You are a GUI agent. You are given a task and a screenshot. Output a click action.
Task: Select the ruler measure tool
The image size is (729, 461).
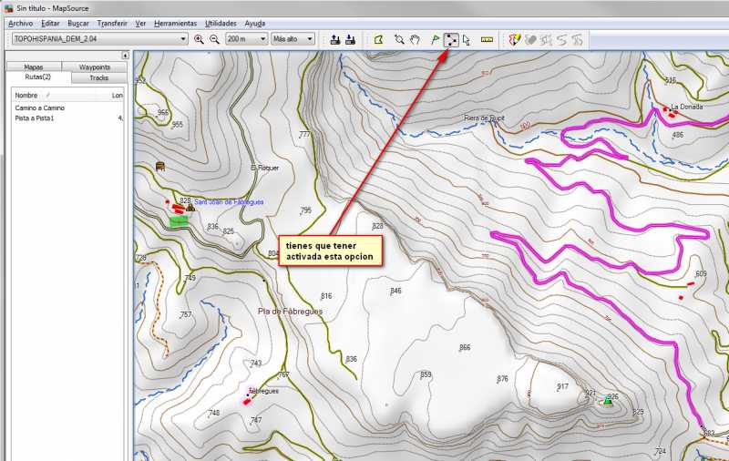(x=487, y=39)
